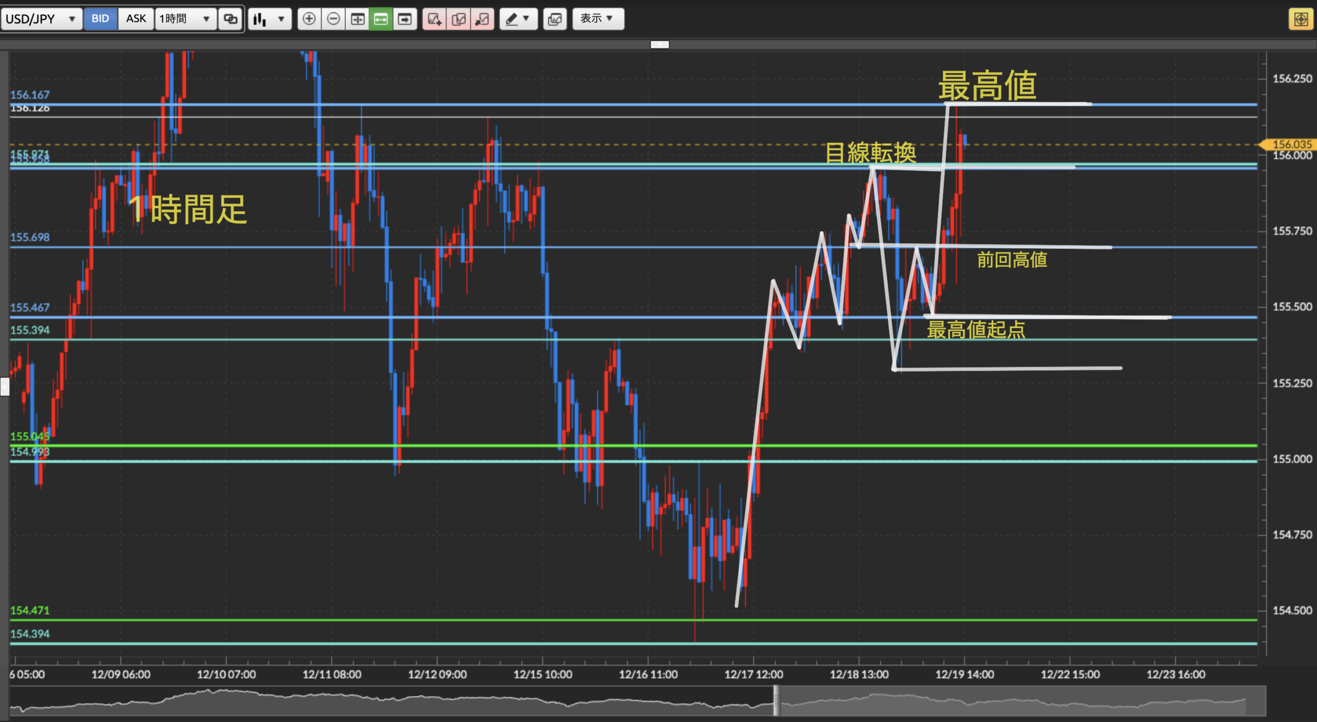Screen dimensions: 1317x722
Task: Click the scroll-to-latest arrow icon
Action: (405, 19)
